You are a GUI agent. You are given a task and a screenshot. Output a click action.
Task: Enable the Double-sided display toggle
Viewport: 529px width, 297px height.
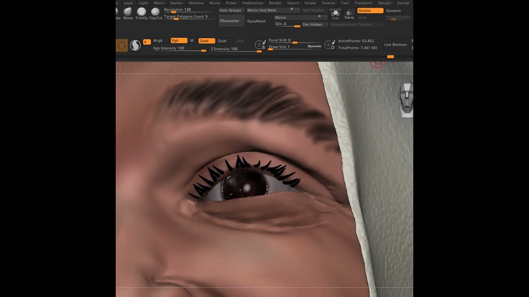370,11
